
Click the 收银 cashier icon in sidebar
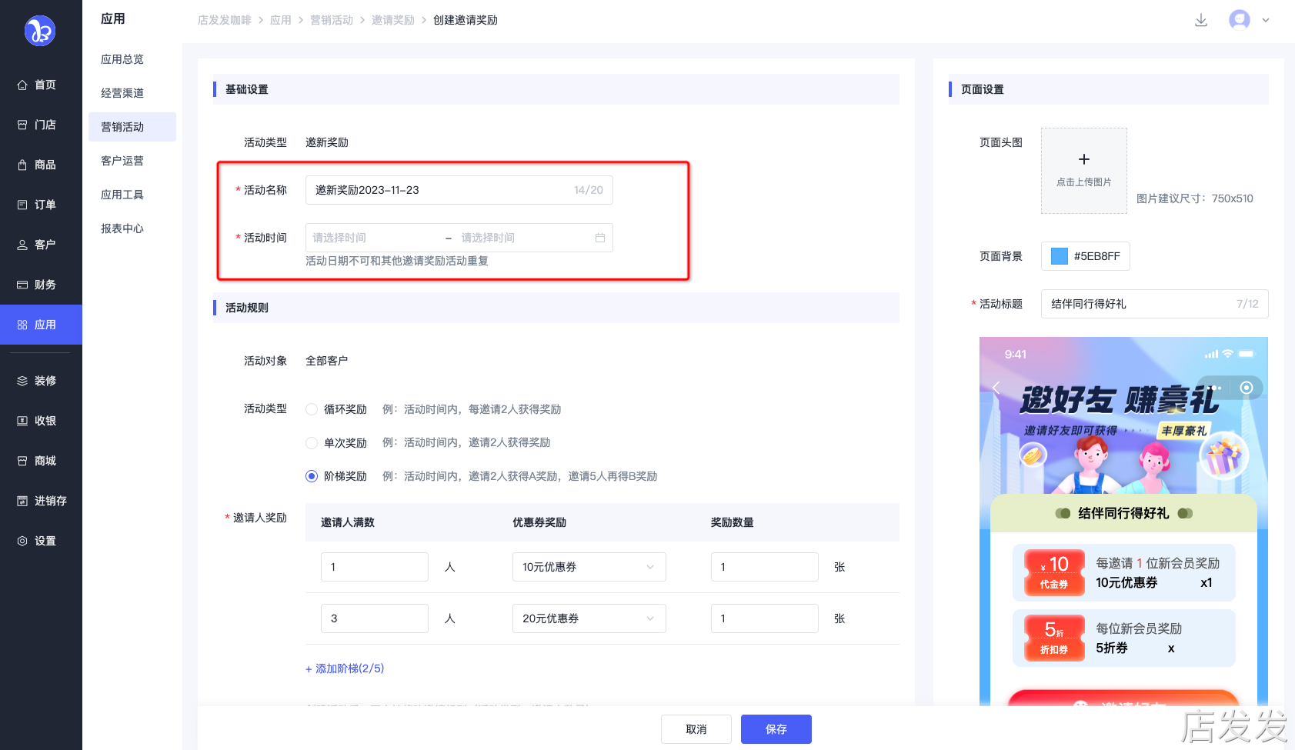22,422
